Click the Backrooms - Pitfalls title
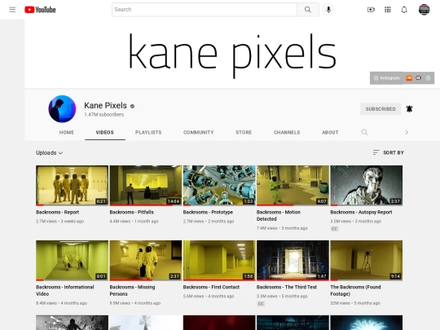The image size is (440, 330). click(x=132, y=212)
